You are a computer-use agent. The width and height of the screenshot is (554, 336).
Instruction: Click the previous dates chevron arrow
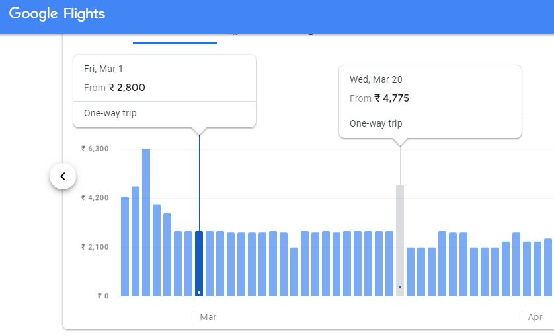[x=63, y=176]
